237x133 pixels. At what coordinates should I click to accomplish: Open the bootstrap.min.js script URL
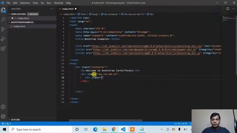147,53
